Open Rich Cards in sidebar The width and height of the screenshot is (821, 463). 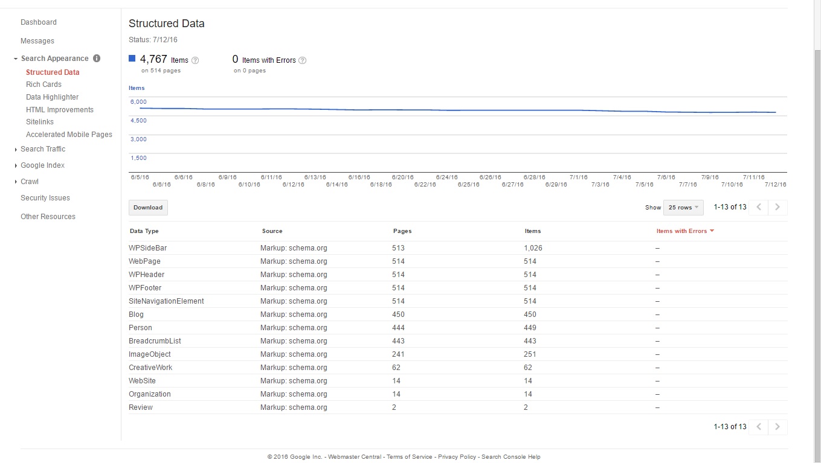tap(43, 85)
